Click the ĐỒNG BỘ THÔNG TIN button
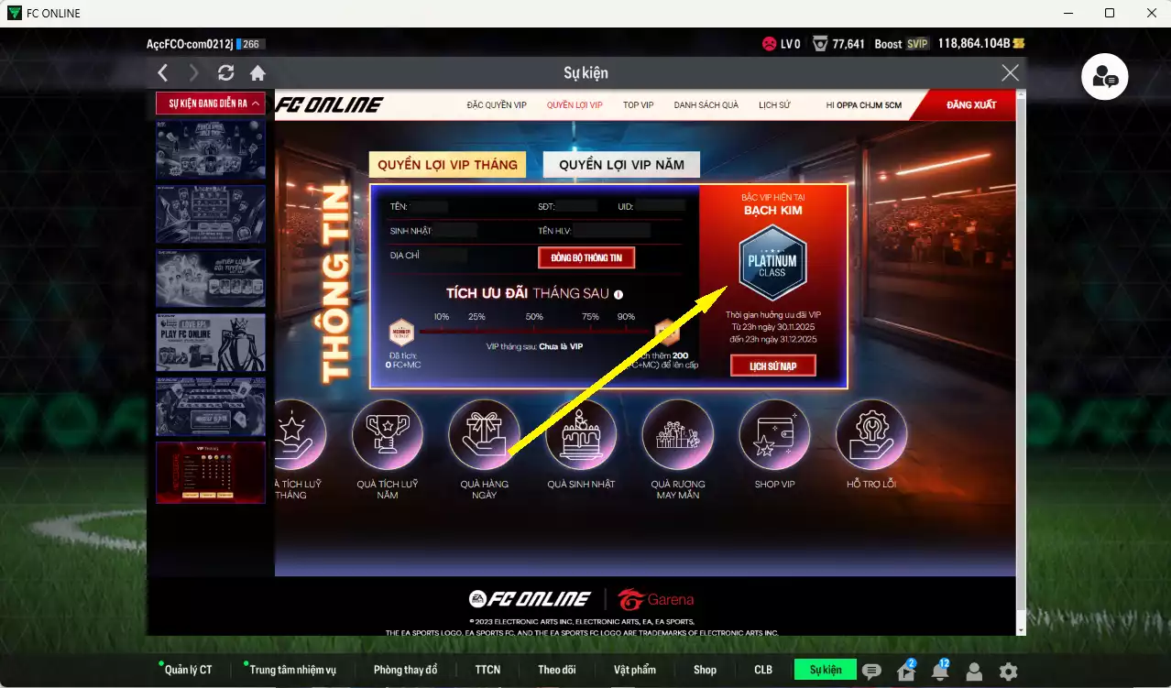Viewport: 1171px width, 688px height. point(586,257)
